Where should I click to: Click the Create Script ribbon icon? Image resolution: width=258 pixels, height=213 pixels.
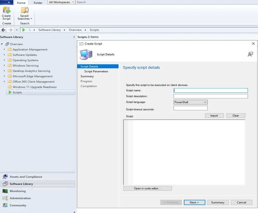click(6, 10)
